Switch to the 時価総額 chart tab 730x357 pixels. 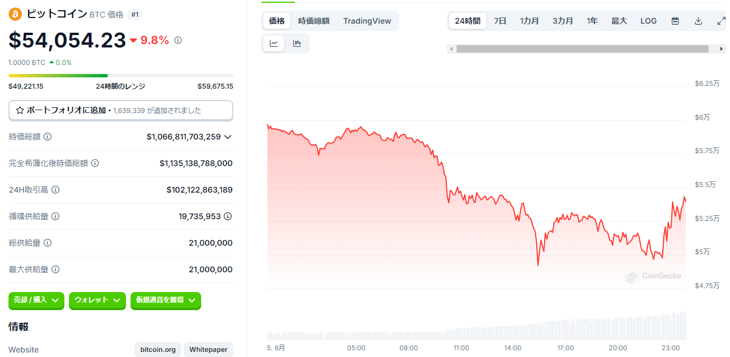(314, 21)
